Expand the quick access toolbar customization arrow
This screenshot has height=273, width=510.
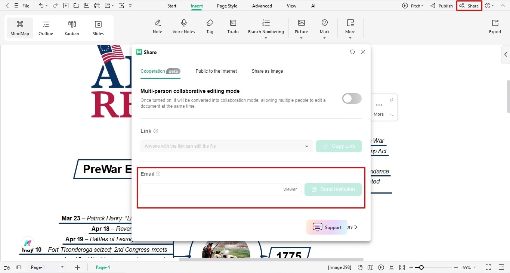130,6
